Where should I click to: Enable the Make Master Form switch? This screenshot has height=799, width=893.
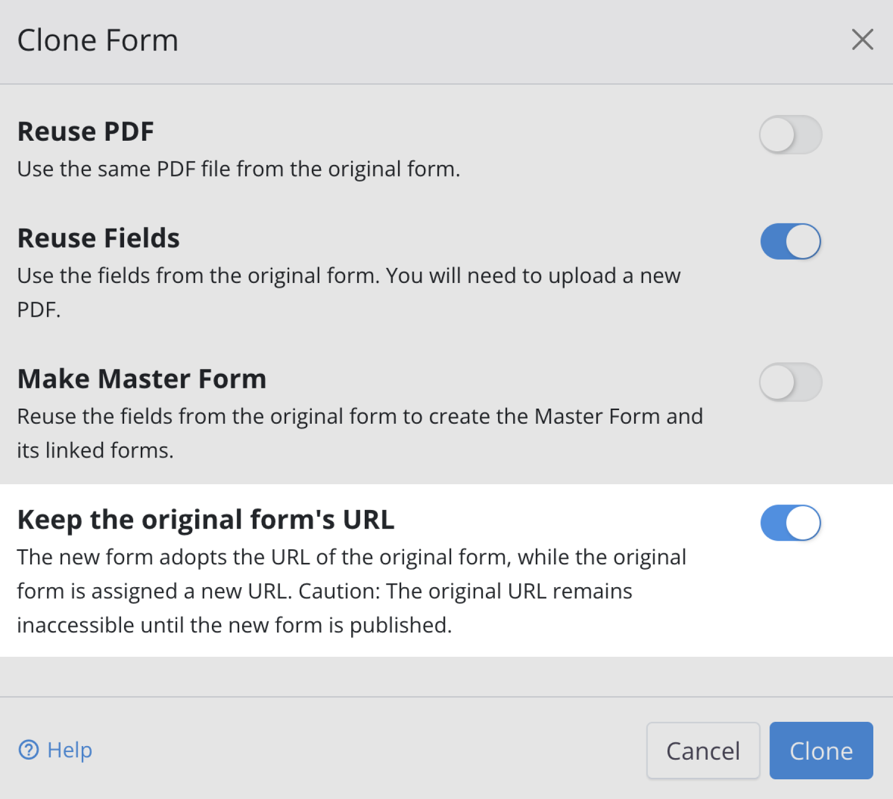pyautogui.click(x=790, y=382)
